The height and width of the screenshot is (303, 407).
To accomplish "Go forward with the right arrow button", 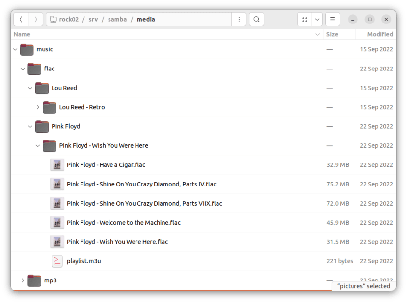I will 35,19.
